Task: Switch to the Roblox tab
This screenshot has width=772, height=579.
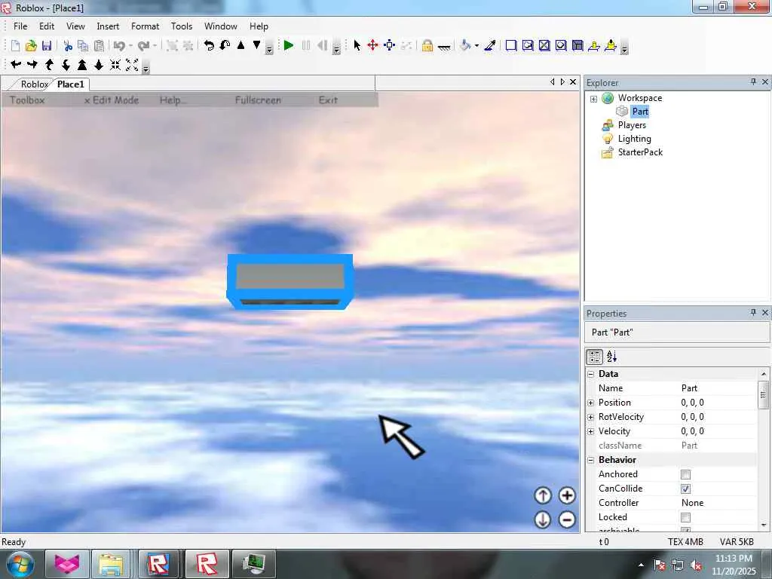Action: click(34, 84)
